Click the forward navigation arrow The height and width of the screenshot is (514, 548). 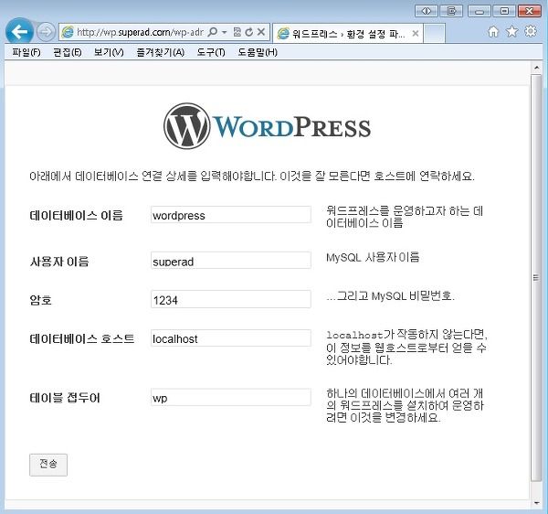46,32
